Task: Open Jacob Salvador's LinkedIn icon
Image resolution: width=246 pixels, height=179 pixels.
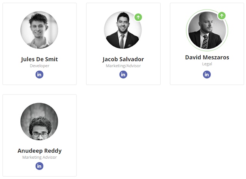Action: coord(123,74)
